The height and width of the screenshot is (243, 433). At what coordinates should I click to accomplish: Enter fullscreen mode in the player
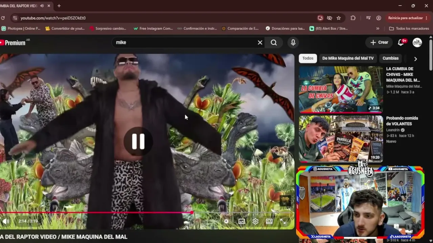pyautogui.click(x=283, y=221)
